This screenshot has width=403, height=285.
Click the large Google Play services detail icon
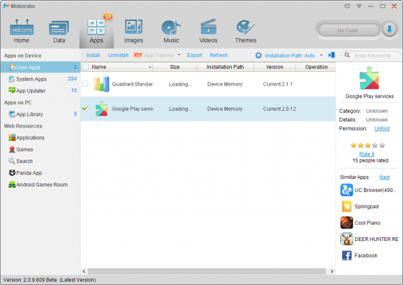click(x=369, y=78)
